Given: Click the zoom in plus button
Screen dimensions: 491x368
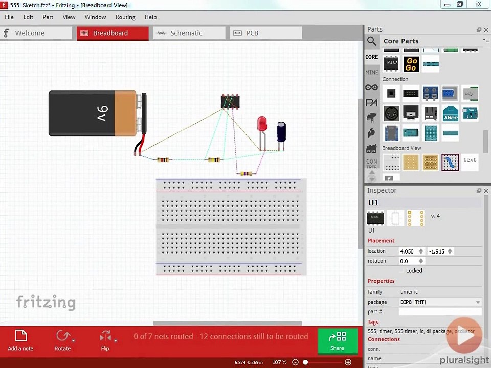Looking at the screenshot, I should point(348,362).
